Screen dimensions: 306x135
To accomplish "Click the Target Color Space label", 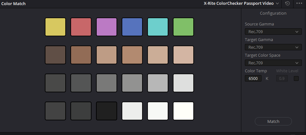I will [262, 55].
